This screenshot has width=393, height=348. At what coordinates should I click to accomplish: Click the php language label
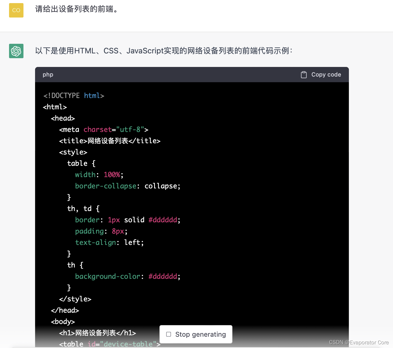(48, 75)
